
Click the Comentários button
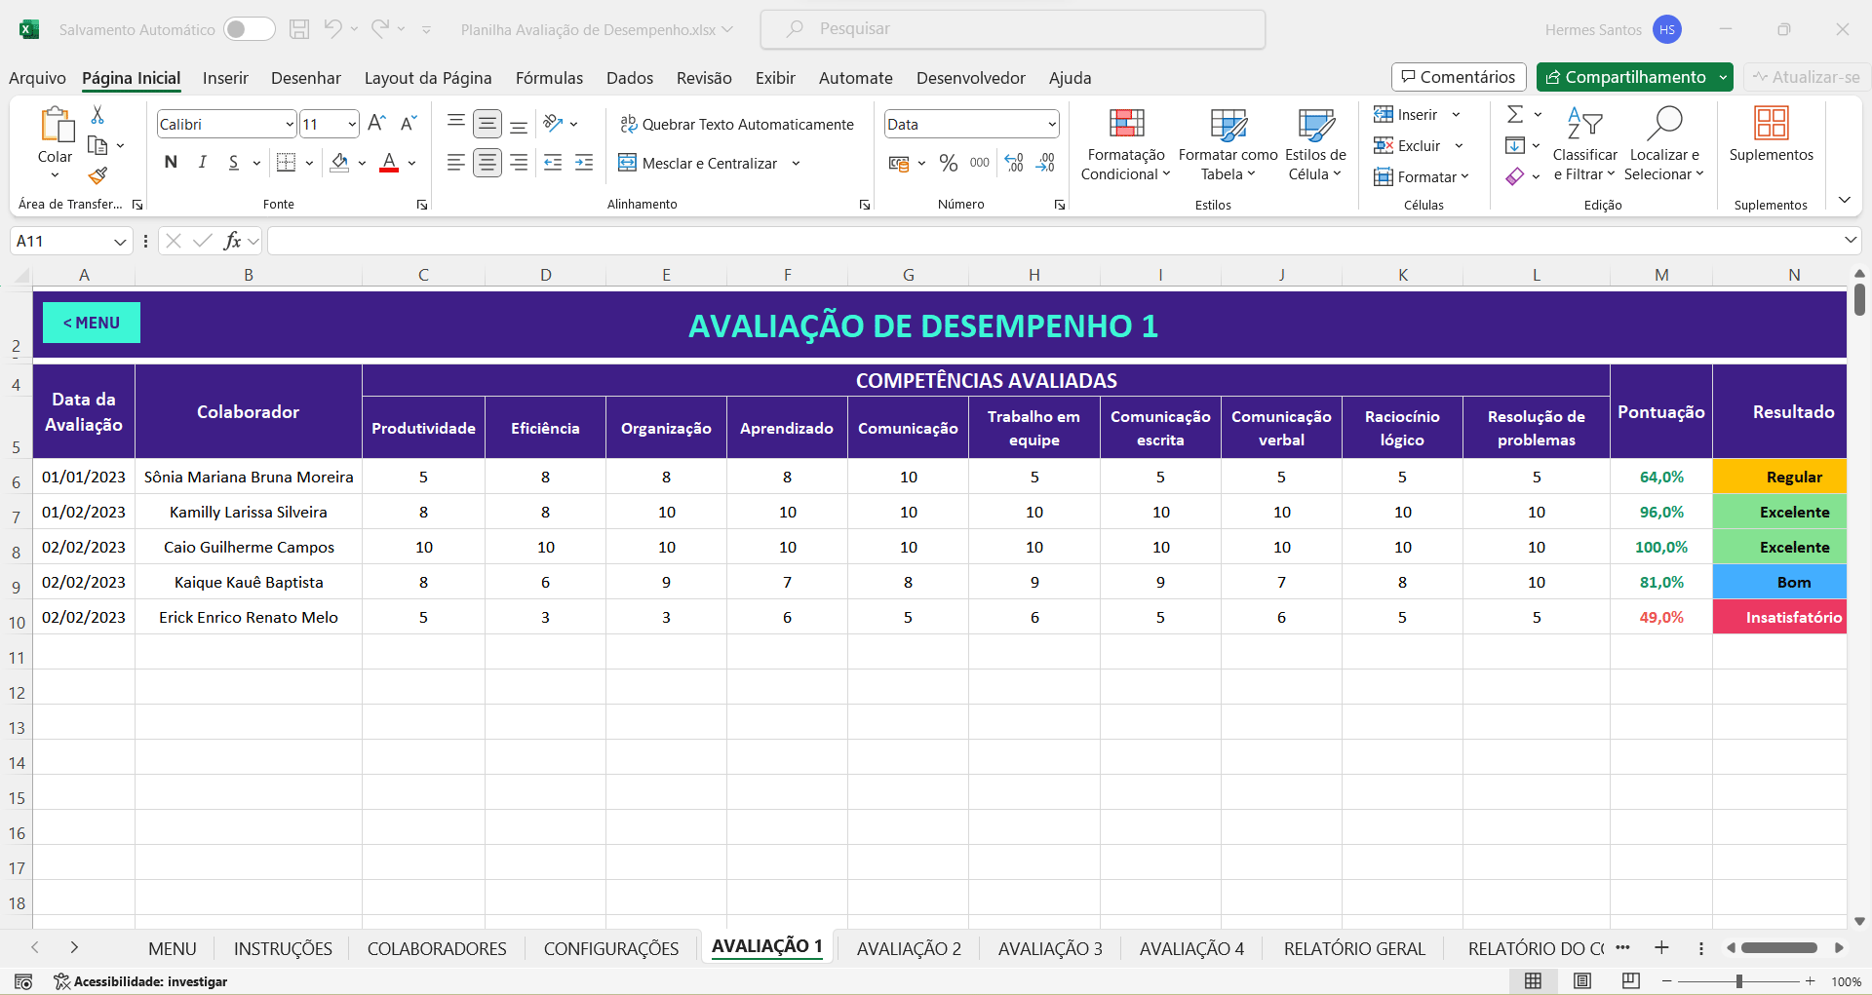1459,77
